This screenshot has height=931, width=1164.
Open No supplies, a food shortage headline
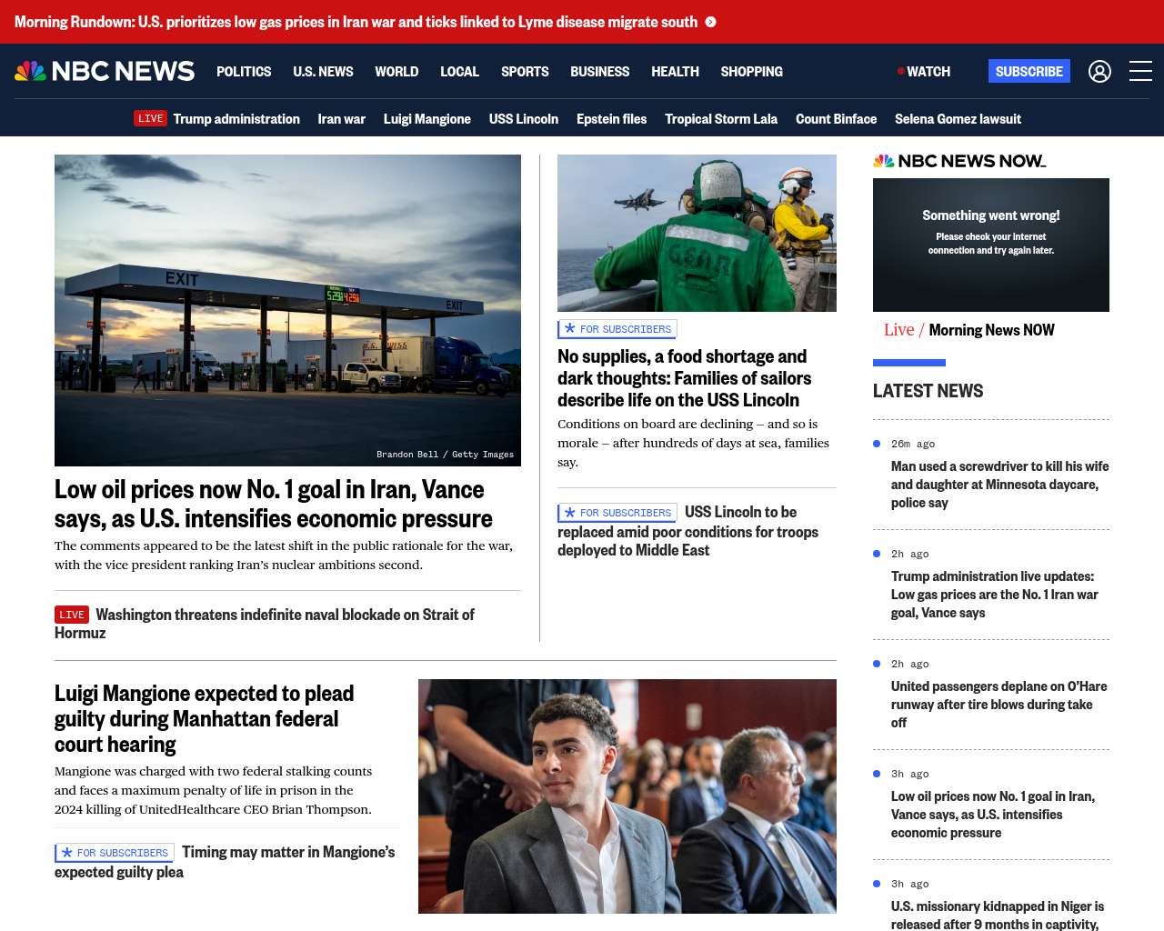point(685,378)
